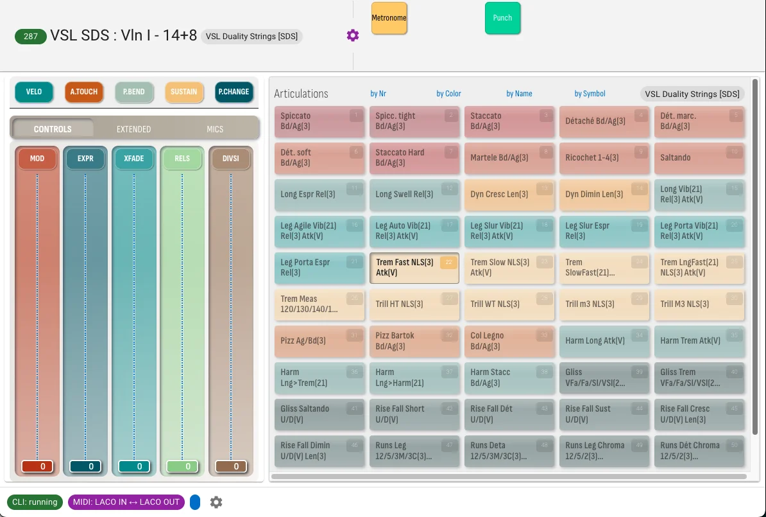Open VSL Duality Strings selector in Articulations panel
This screenshot has width=766, height=517.
[692, 94]
